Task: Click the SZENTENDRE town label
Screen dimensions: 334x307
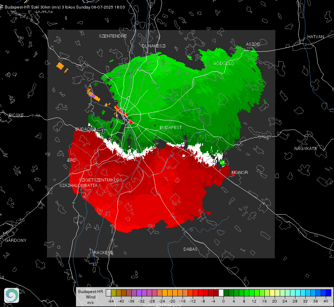Action: coord(113,36)
